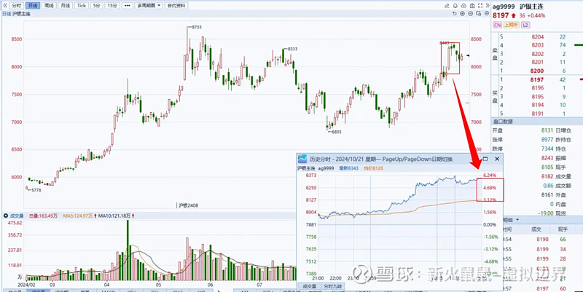The width and height of the screenshot is (583, 292).
Task: Click the 日线 label under the period tabs
Action: pos(7,14)
